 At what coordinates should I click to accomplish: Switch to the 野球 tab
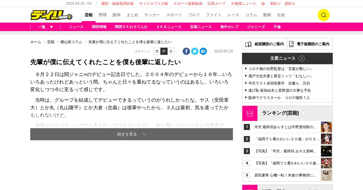[103, 15]
